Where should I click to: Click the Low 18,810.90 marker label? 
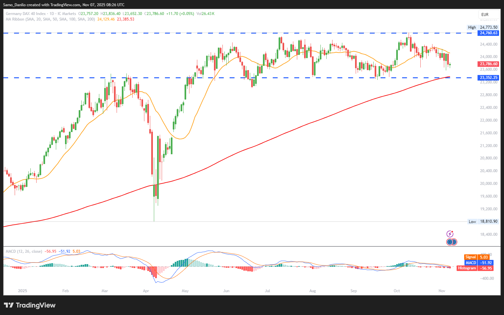(x=483, y=222)
